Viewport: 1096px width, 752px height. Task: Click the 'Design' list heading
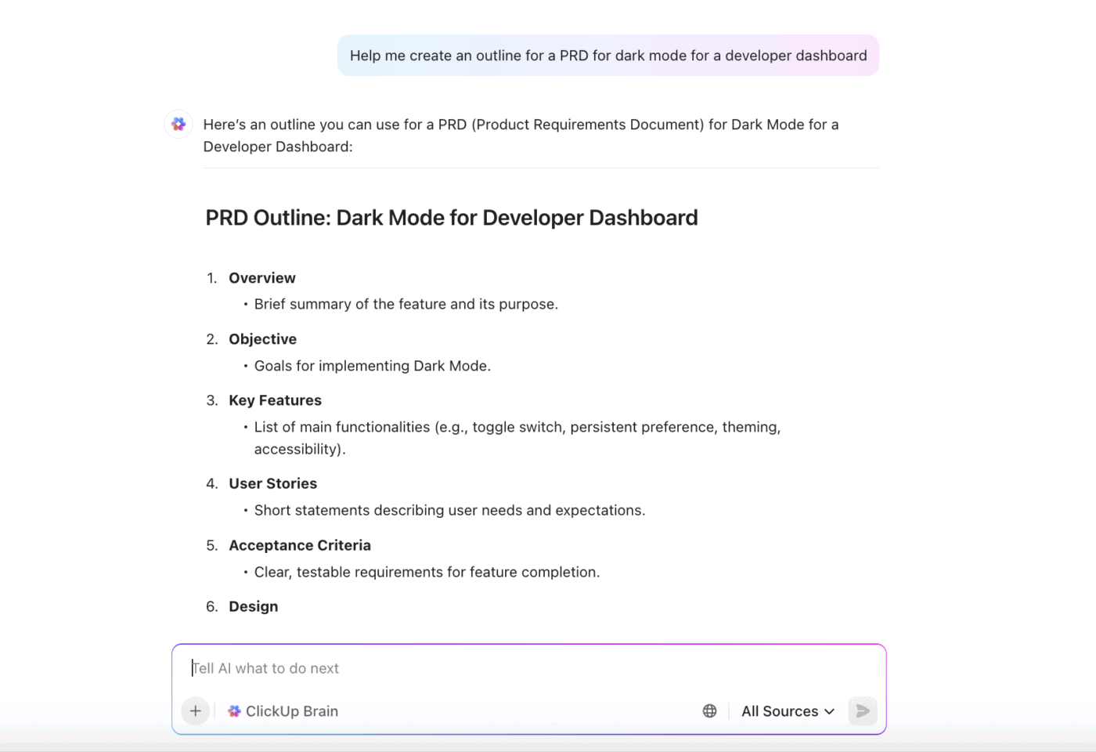[254, 606]
